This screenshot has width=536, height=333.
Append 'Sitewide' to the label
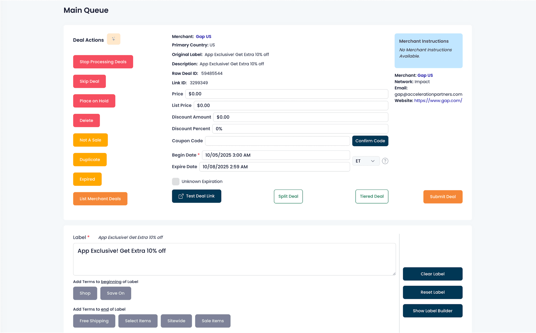click(176, 321)
